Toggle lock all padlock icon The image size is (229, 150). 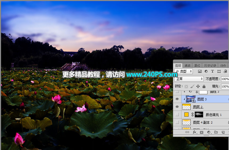pyautogui.click(x=204, y=86)
